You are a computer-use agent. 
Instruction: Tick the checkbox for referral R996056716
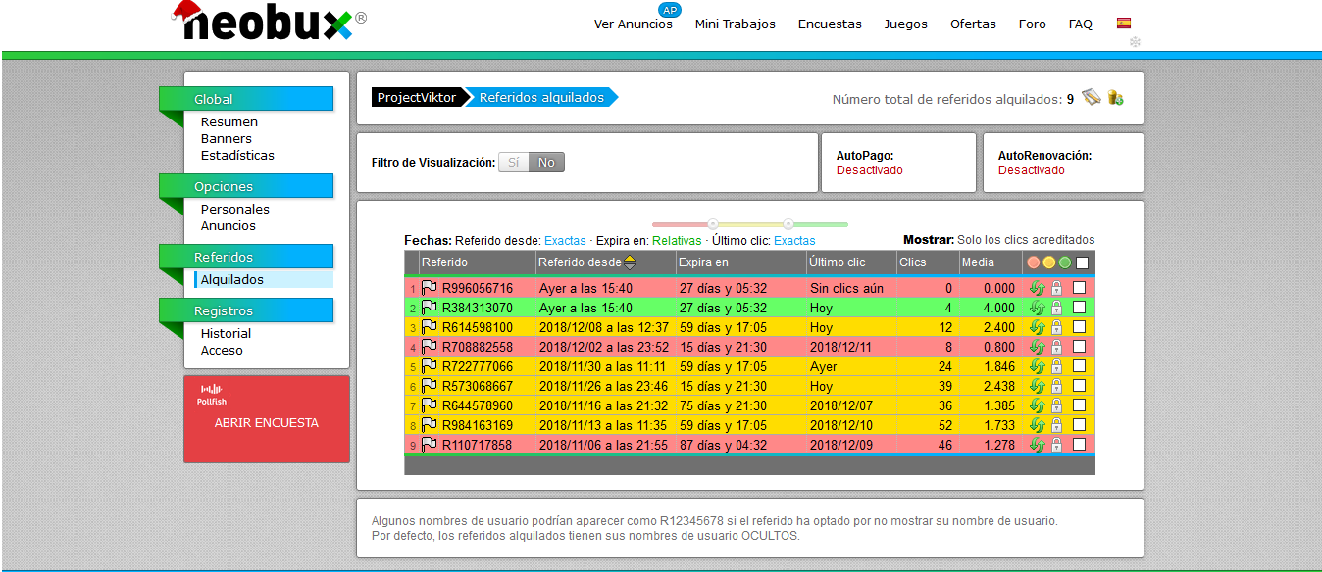click(x=1080, y=288)
